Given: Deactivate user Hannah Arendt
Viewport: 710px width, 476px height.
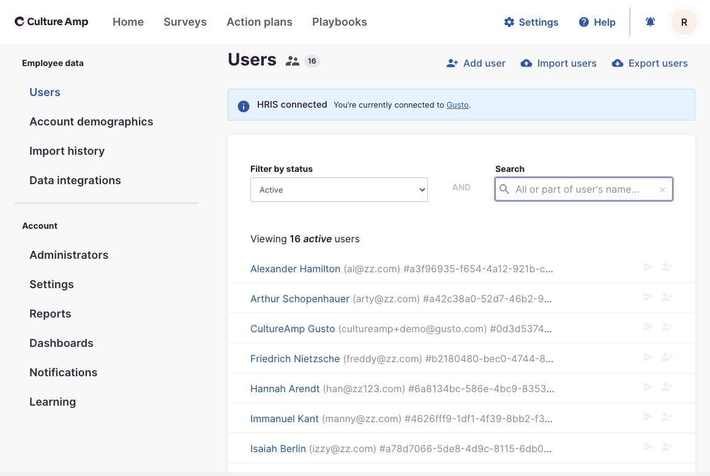Looking at the screenshot, I should point(667,387).
